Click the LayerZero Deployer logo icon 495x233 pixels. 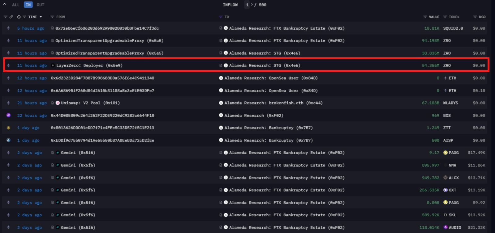(x=53, y=65)
